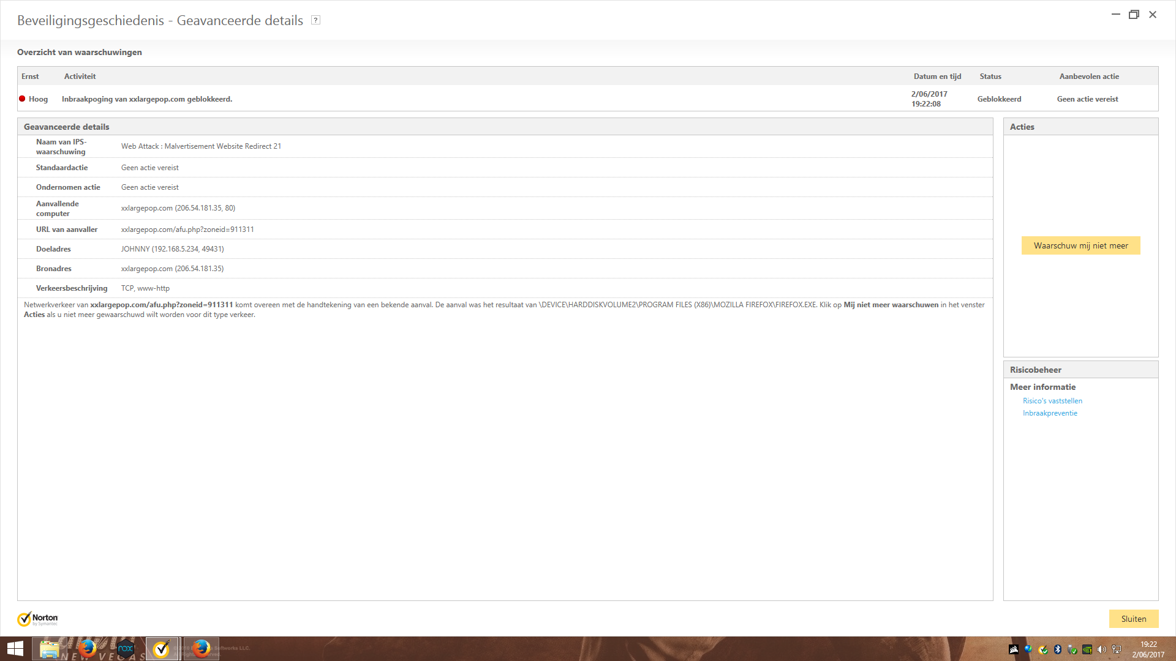Click the 'URL van aanvaller' label

pos(67,230)
